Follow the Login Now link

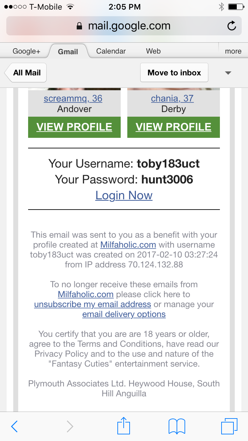(x=124, y=195)
